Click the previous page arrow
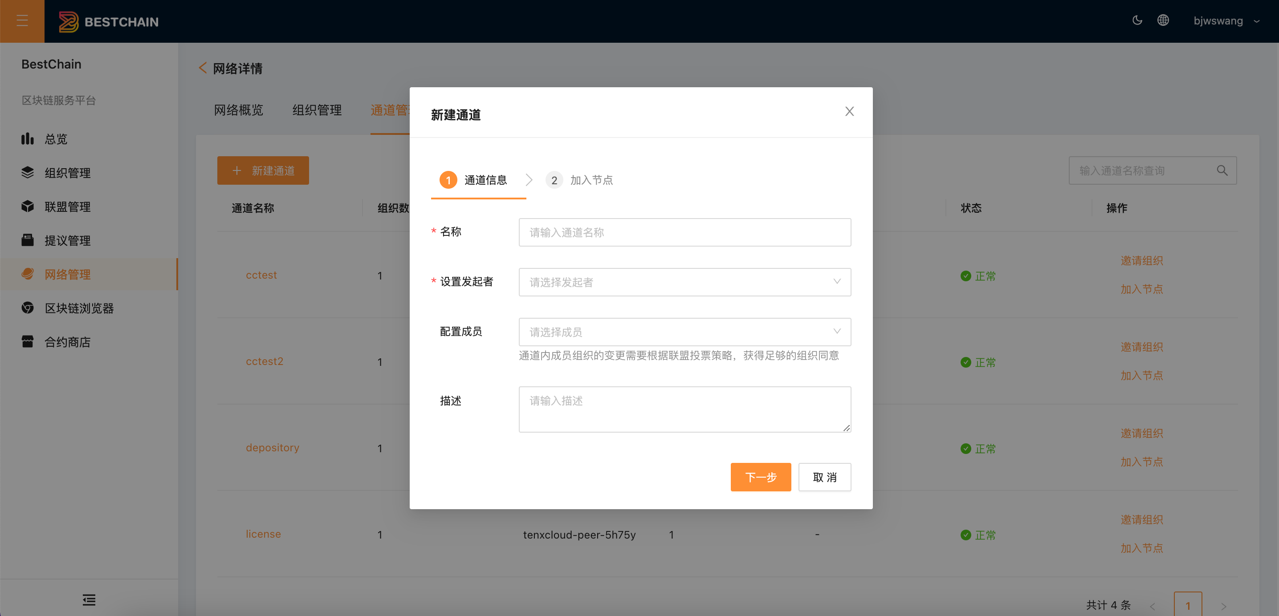The image size is (1279, 616). [x=1153, y=606]
